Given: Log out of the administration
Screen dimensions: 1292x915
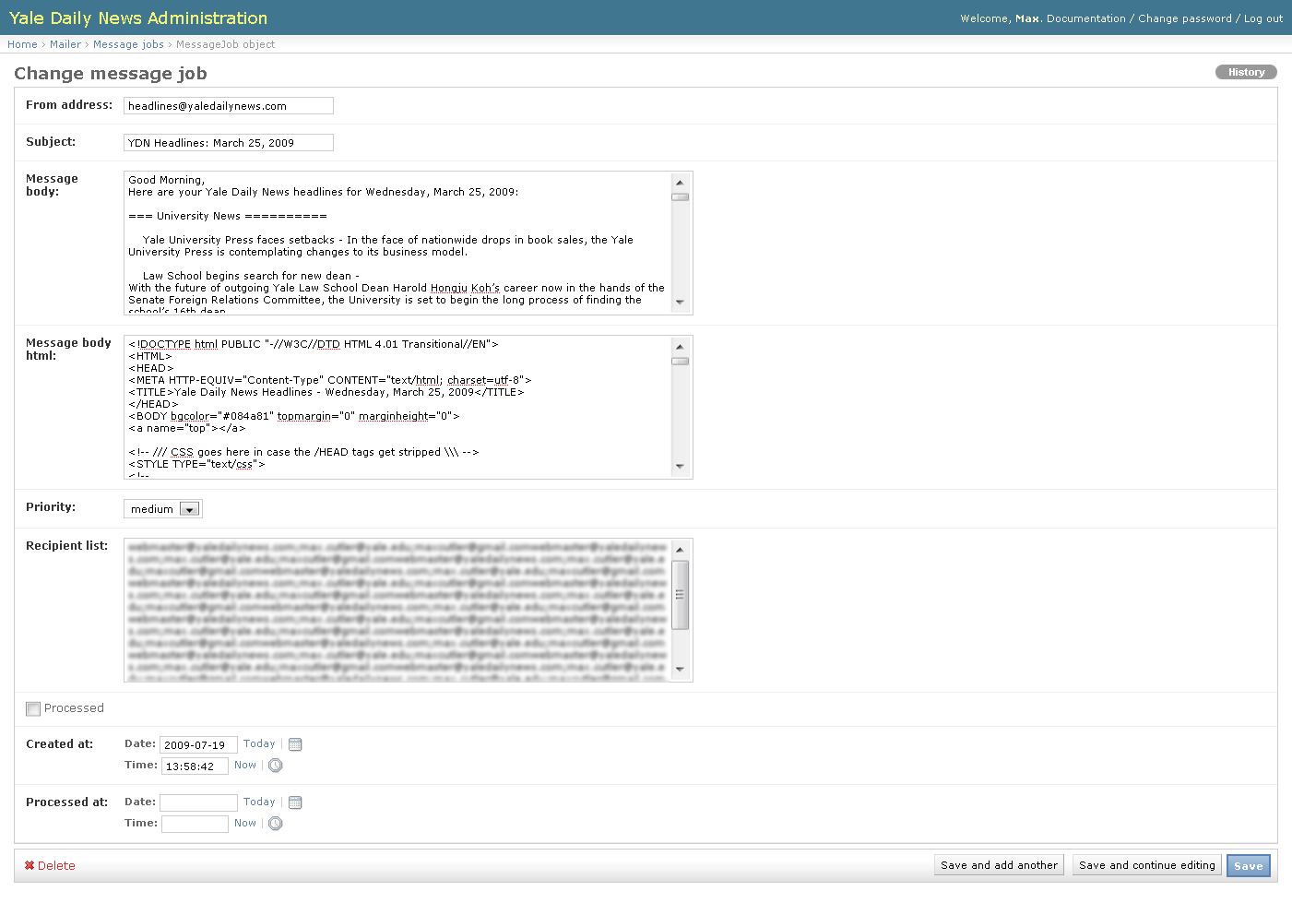Looking at the screenshot, I should tap(1263, 18).
